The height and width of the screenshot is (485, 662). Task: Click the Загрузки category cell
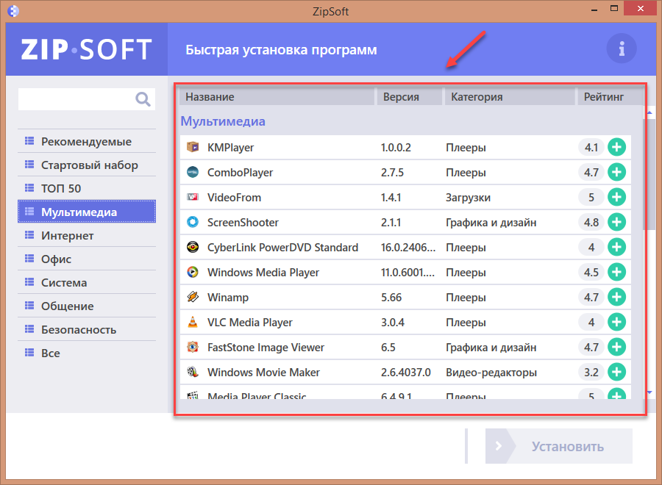click(x=469, y=198)
